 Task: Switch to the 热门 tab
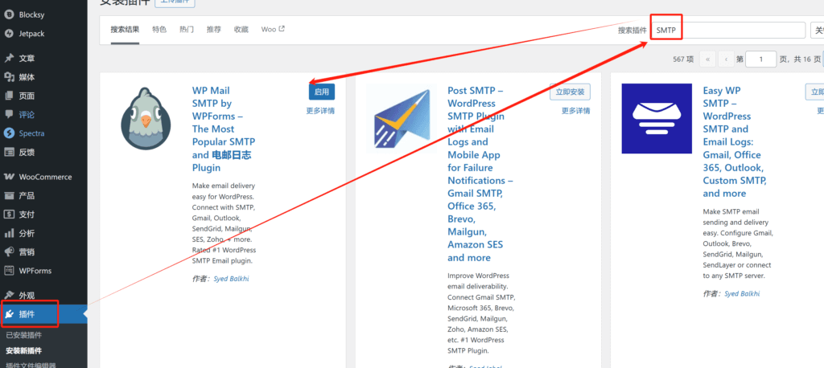coord(187,30)
